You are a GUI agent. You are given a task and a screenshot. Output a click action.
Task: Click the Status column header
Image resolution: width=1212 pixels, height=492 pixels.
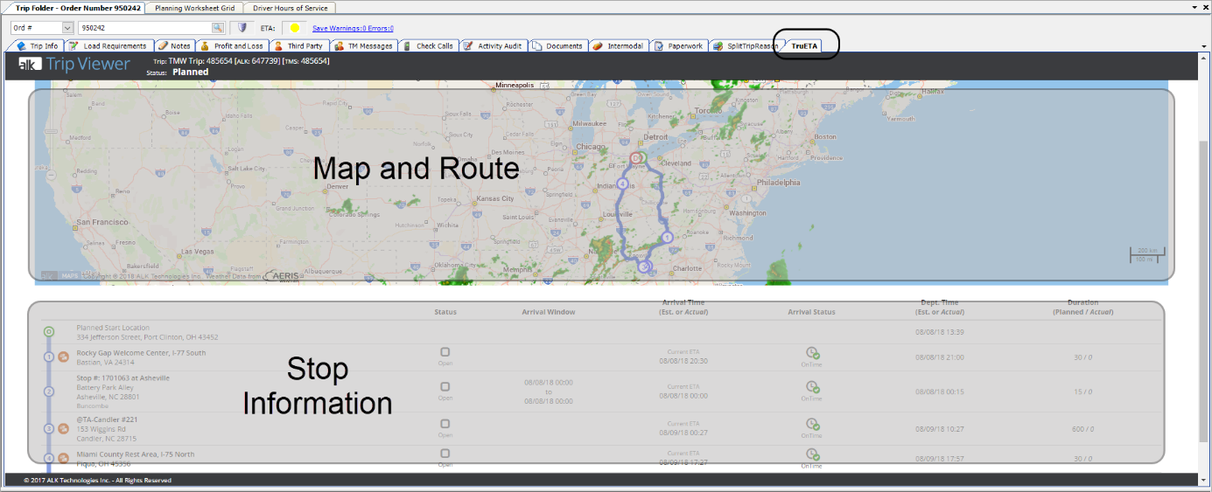(445, 312)
